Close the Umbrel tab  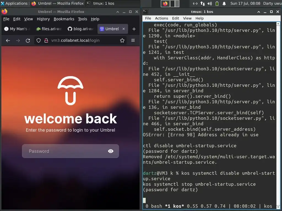point(124,29)
